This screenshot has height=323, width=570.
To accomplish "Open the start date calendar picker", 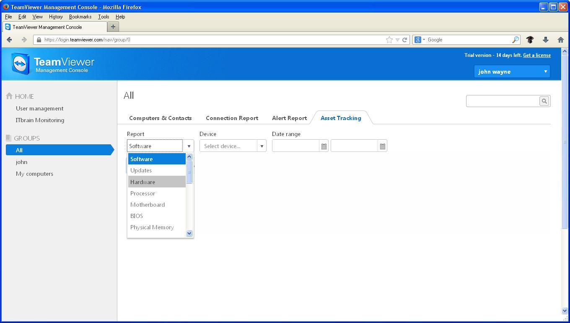I will point(324,146).
